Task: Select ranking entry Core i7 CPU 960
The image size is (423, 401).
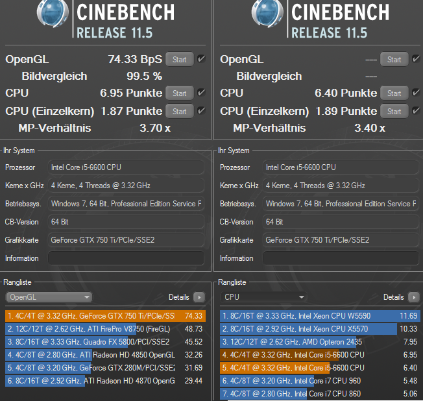Action: click(x=320, y=381)
